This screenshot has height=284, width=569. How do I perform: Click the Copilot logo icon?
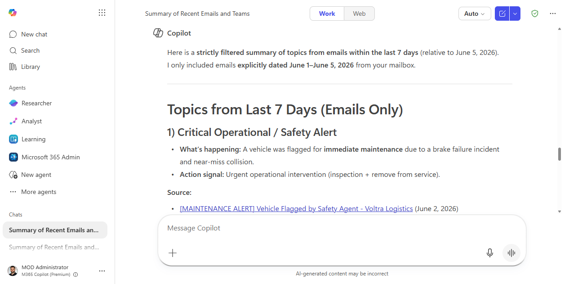[x=13, y=13]
